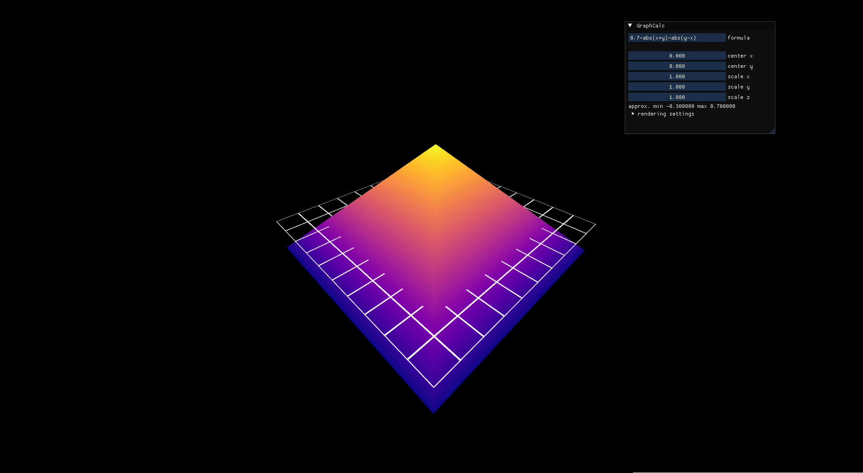This screenshot has height=473, width=863.
Task: Click the 'approx. min -0.300000 max 0.700000' readout
Action: [x=682, y=106]
